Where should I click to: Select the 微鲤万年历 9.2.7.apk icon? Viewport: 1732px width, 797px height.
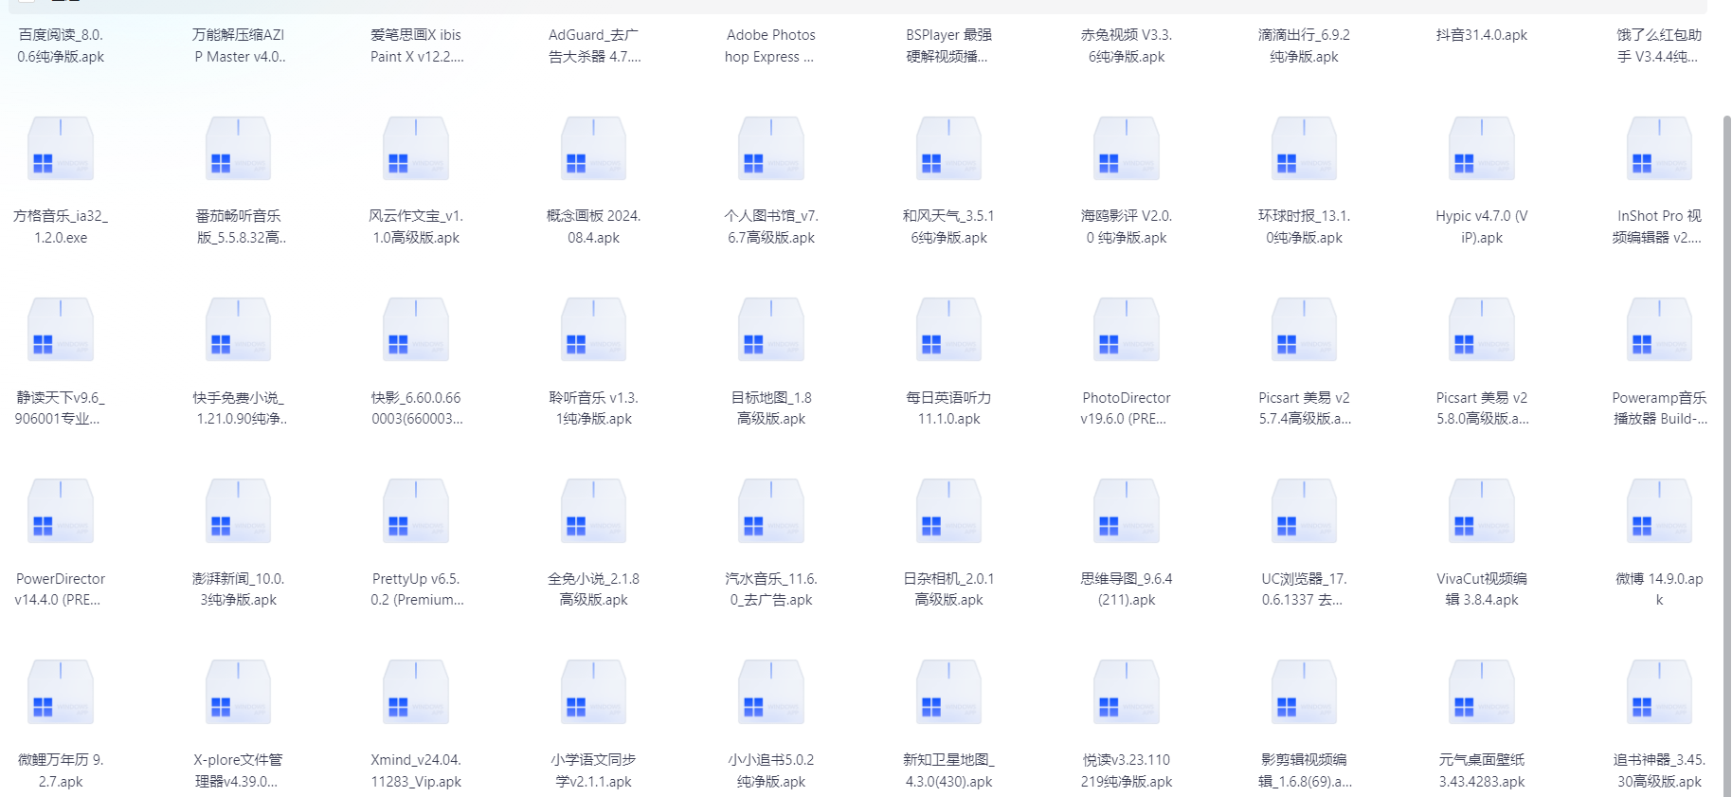pos(61,692)
